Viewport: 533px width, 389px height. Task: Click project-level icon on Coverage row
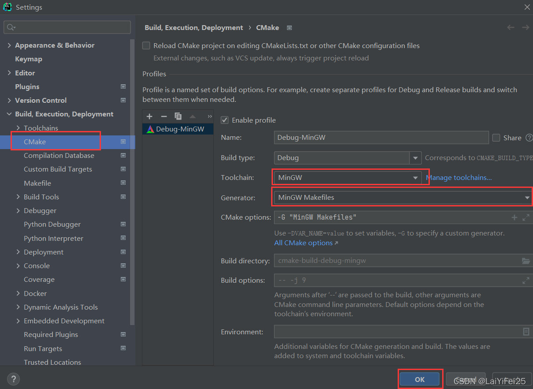click(123, 279)
